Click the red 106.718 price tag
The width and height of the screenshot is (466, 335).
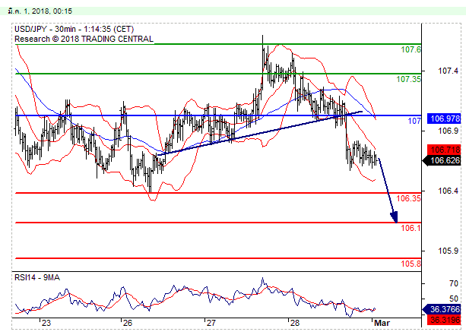point(444,150)
